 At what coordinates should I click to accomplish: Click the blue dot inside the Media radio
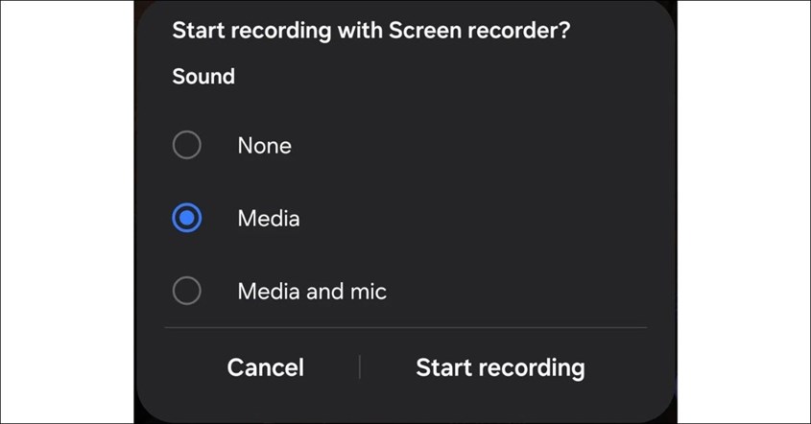click(186, 219)
